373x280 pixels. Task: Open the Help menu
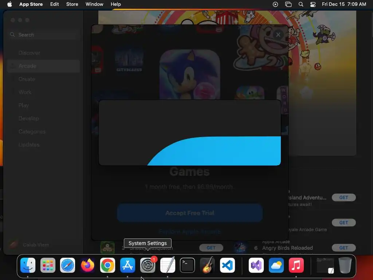[x=115, y=4]
